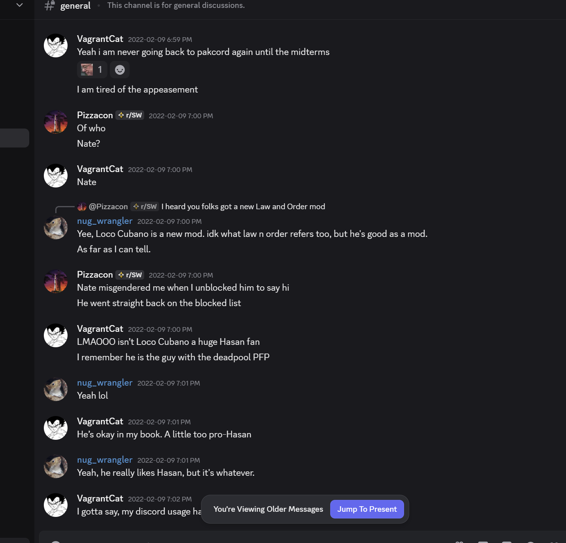The height and width of the screenshot is (543, 566).
Task: Expand the chevron at top left
Action: [x=19, y=5]
